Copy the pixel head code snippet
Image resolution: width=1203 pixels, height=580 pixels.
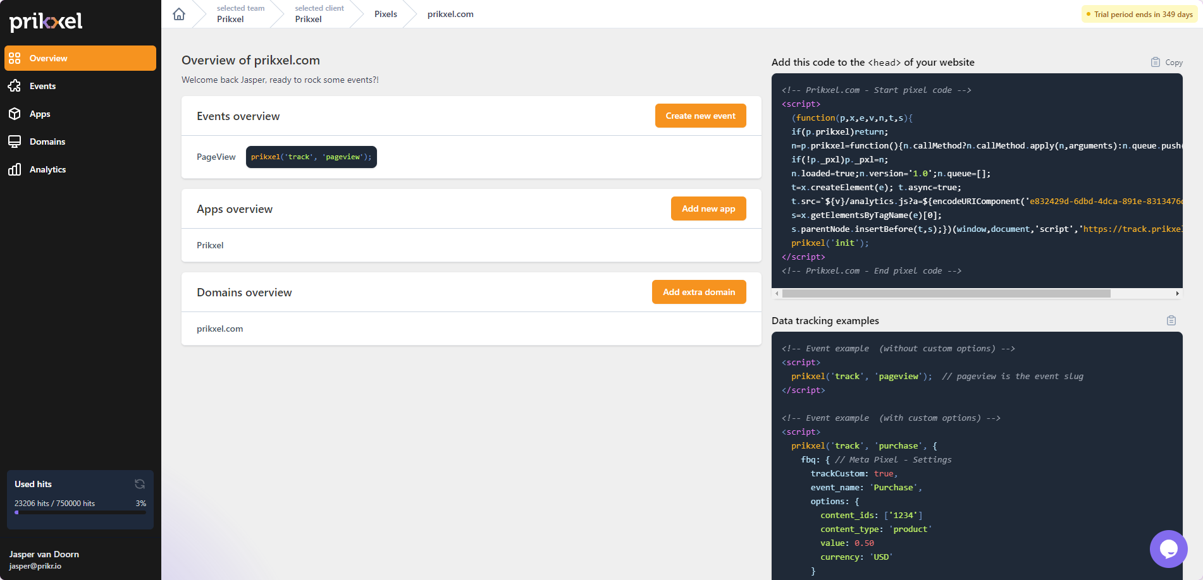(x=1166, y=62)
